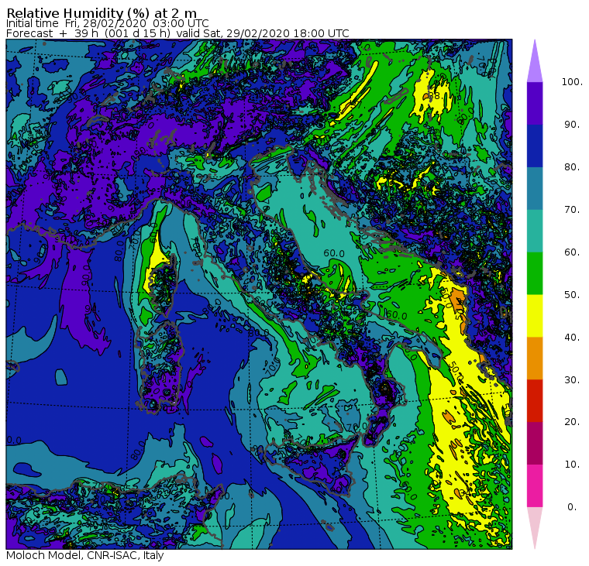Click the Sardinia island on the map
589x566 pixels.
click(x=160, y=366)
